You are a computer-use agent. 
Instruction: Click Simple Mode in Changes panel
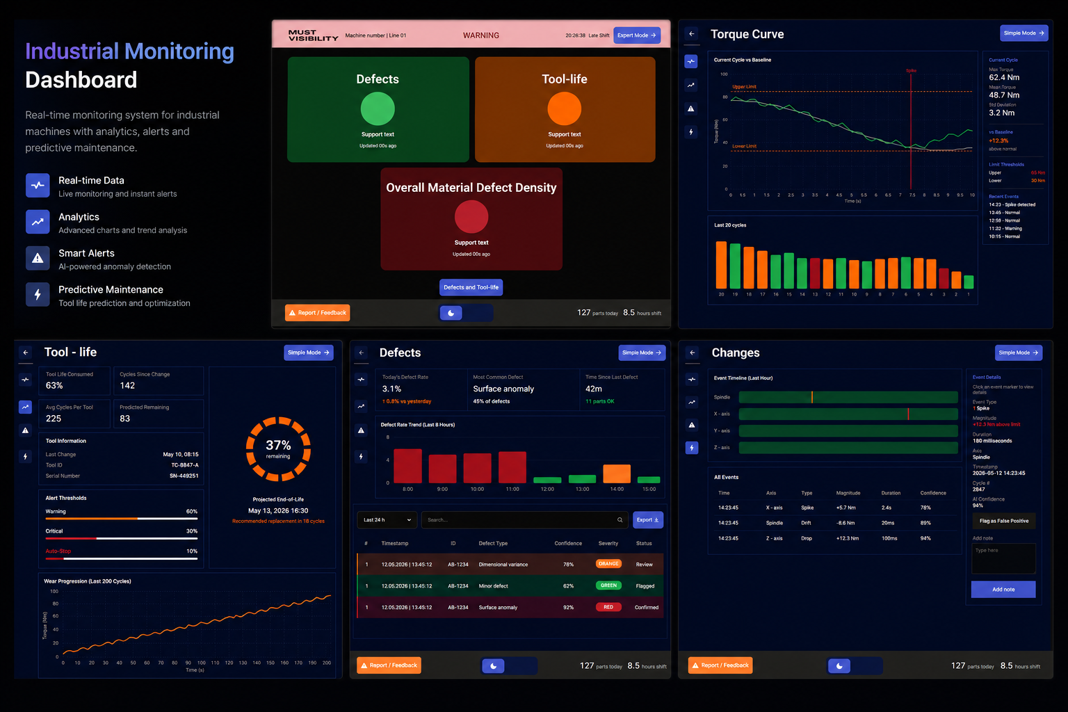pos(1019,353)
